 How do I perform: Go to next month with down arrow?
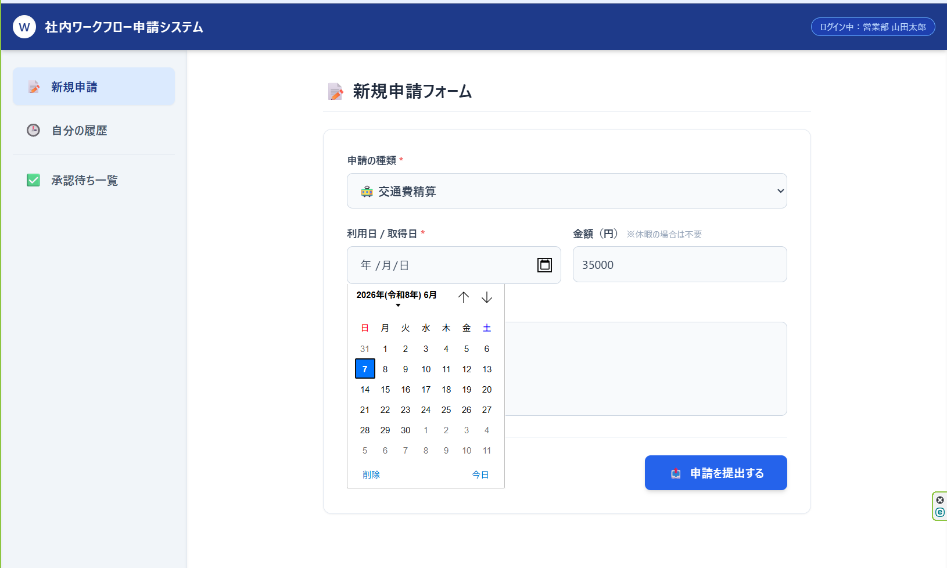(x=487, y=297)
